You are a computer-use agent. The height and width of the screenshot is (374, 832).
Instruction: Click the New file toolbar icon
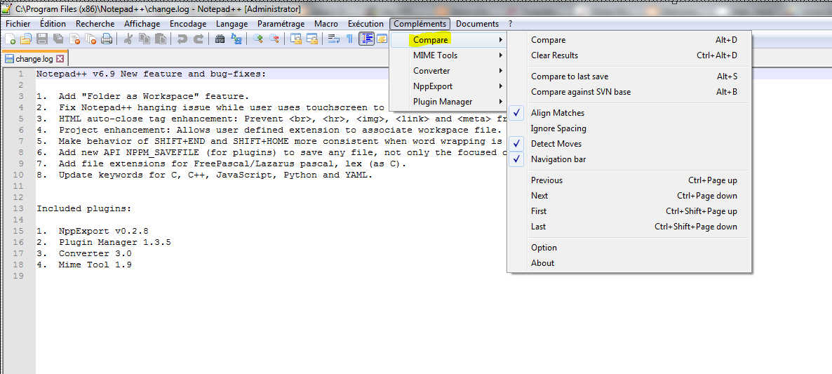[x=11, y=39]
